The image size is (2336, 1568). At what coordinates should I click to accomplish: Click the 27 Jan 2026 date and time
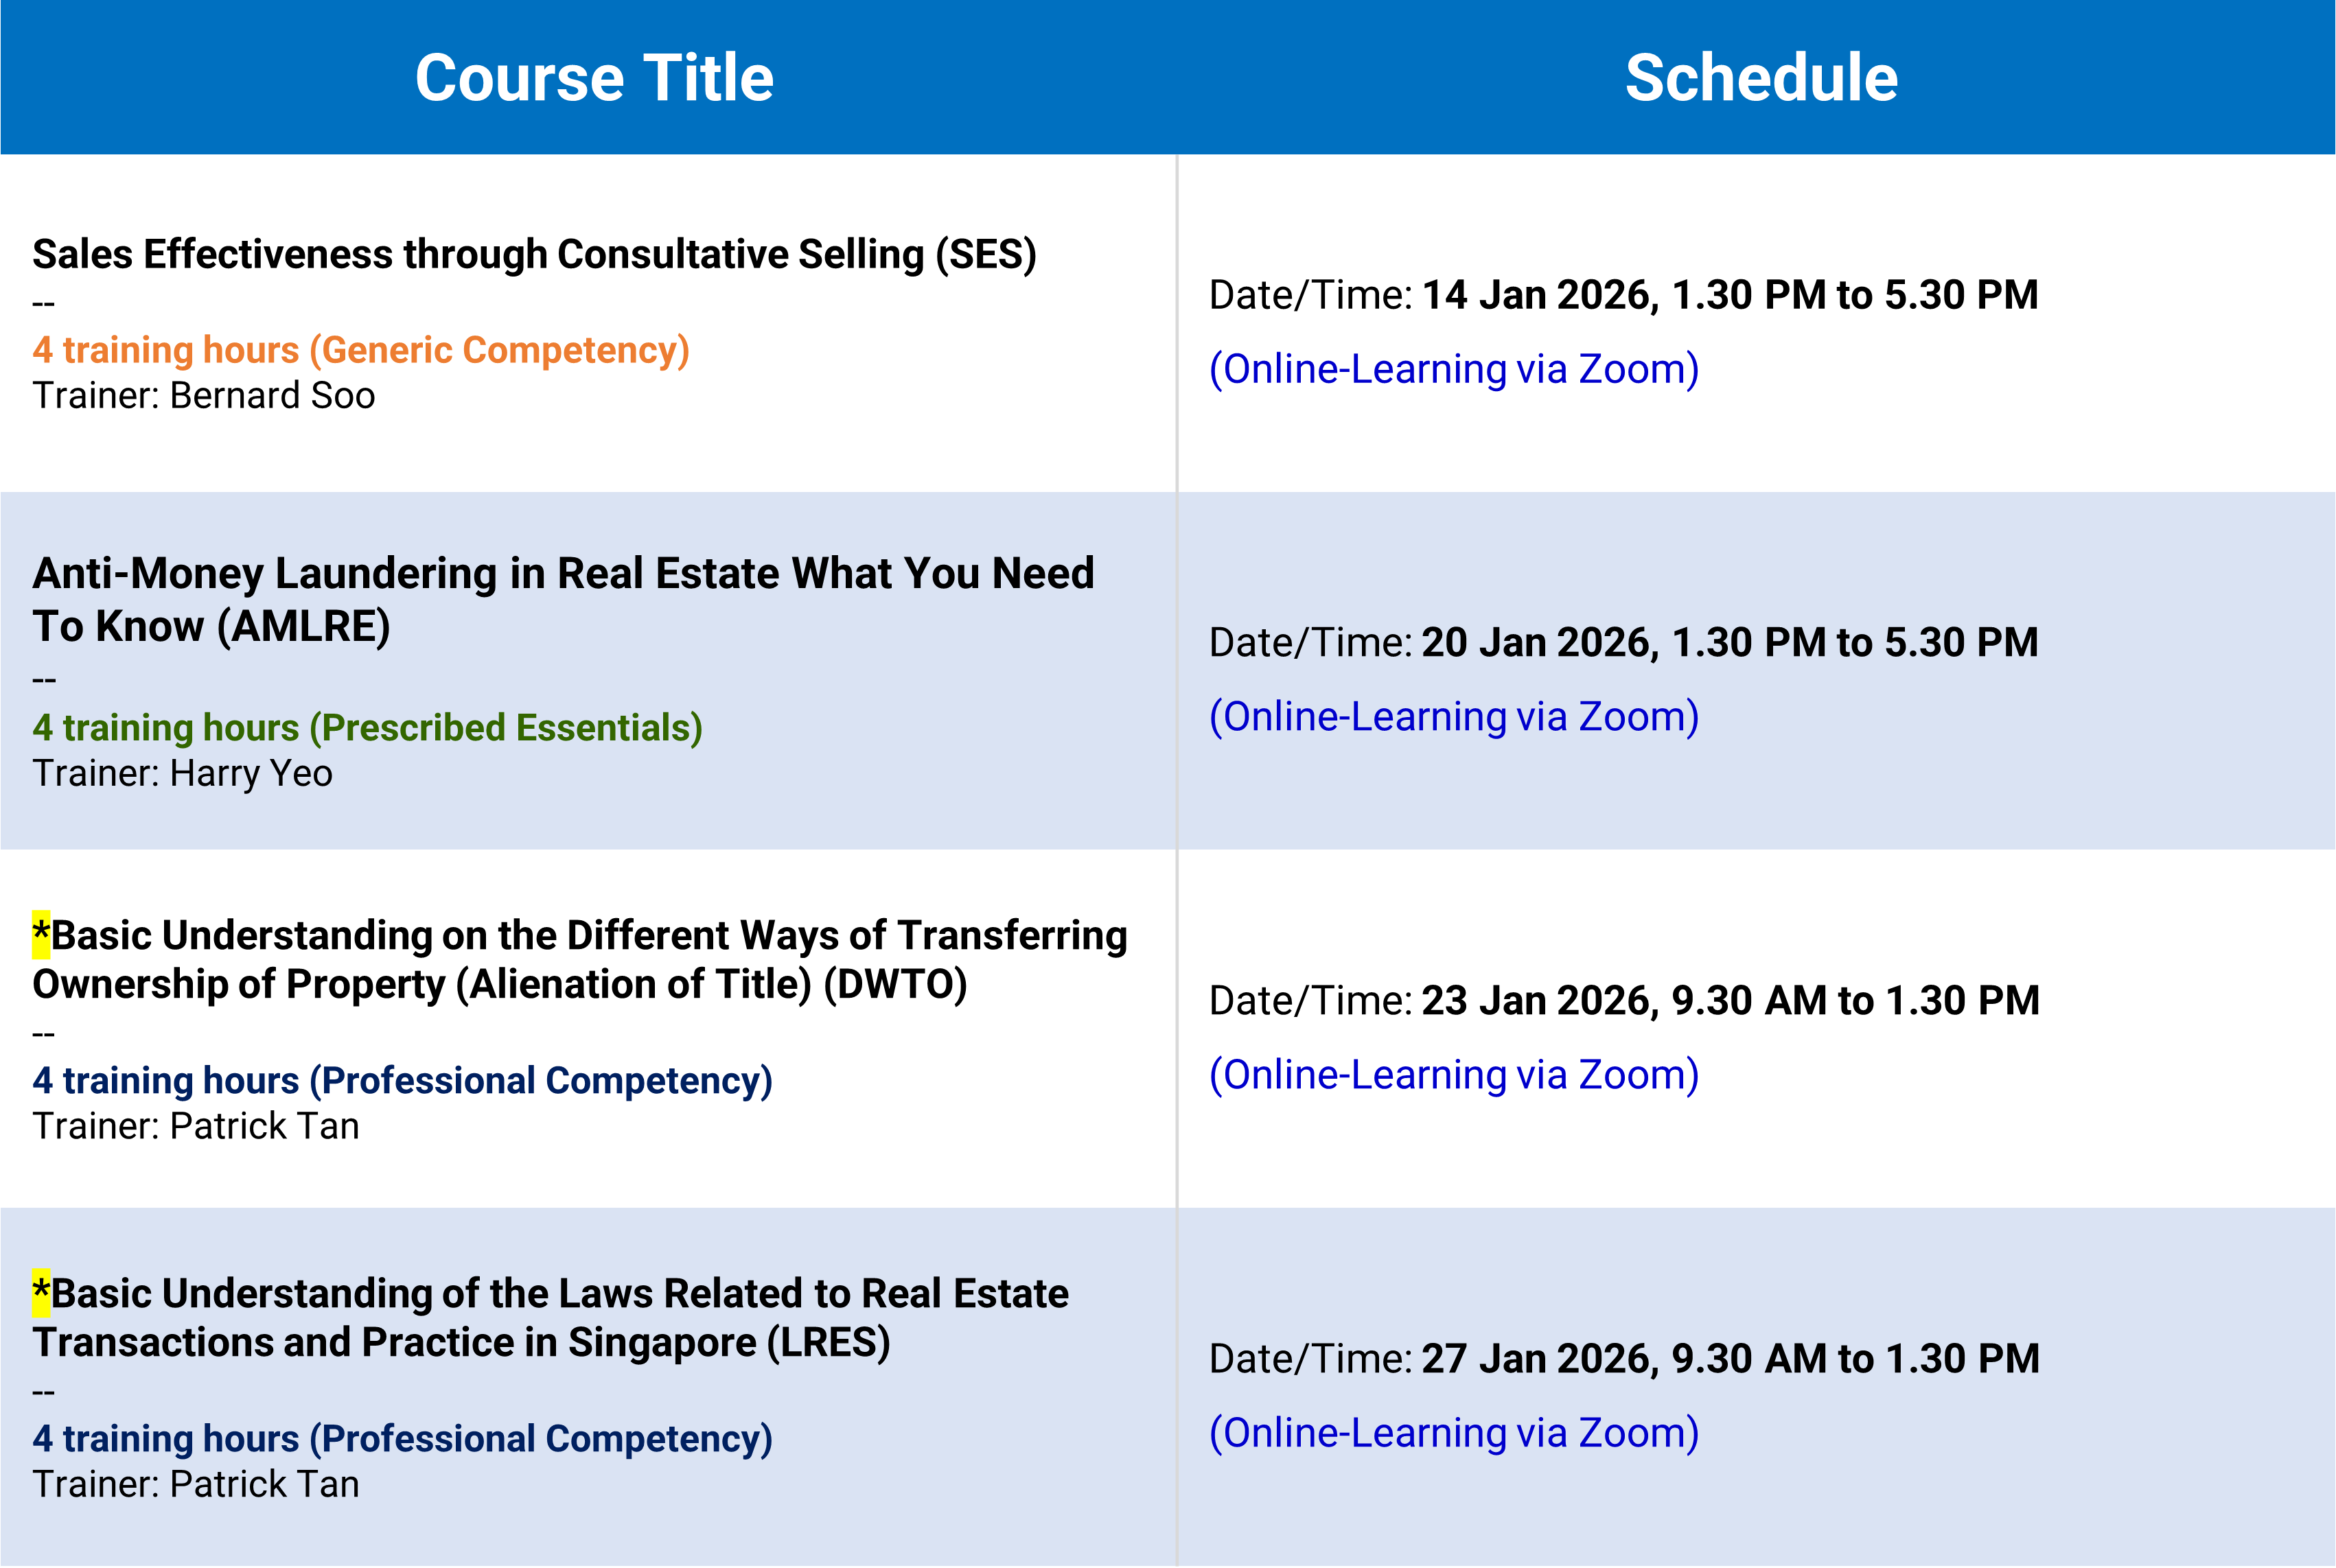click(x=1730, y=1358)
